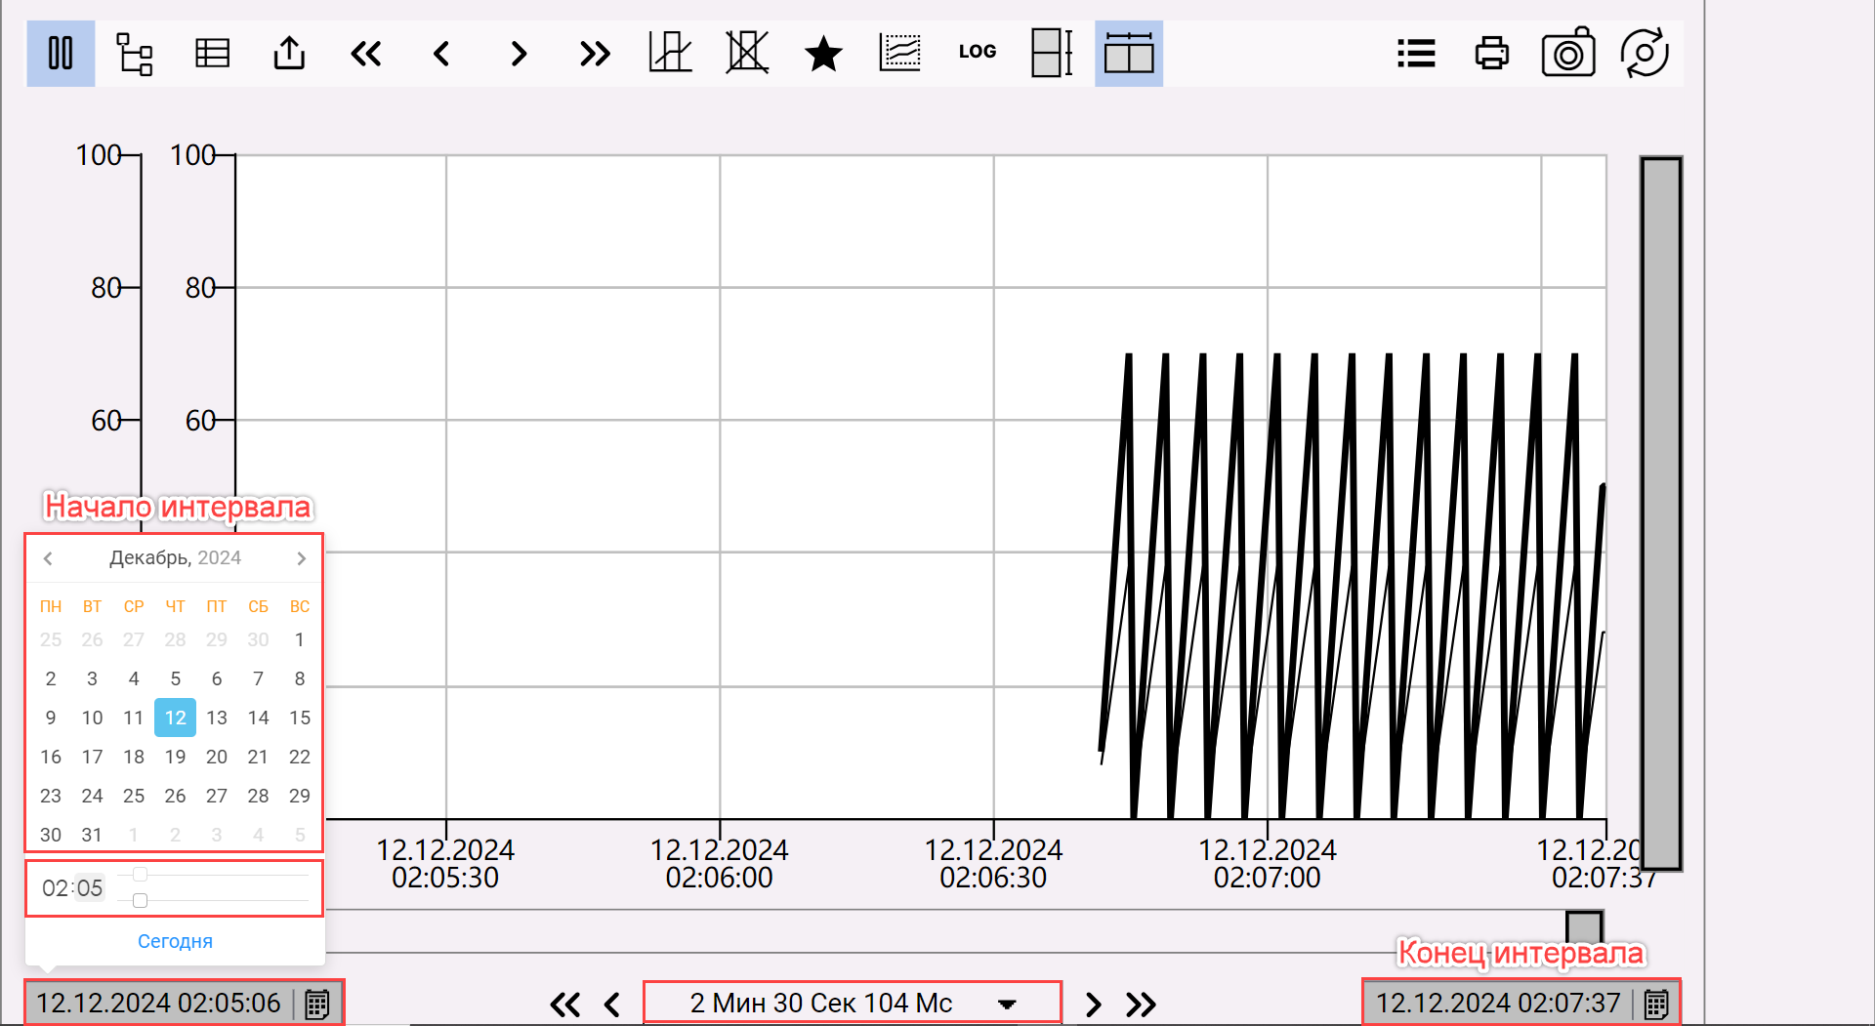This screenshot has height=1026, width=1875.
Task: Select December 19 in the calendar
Action: (175, 757)
